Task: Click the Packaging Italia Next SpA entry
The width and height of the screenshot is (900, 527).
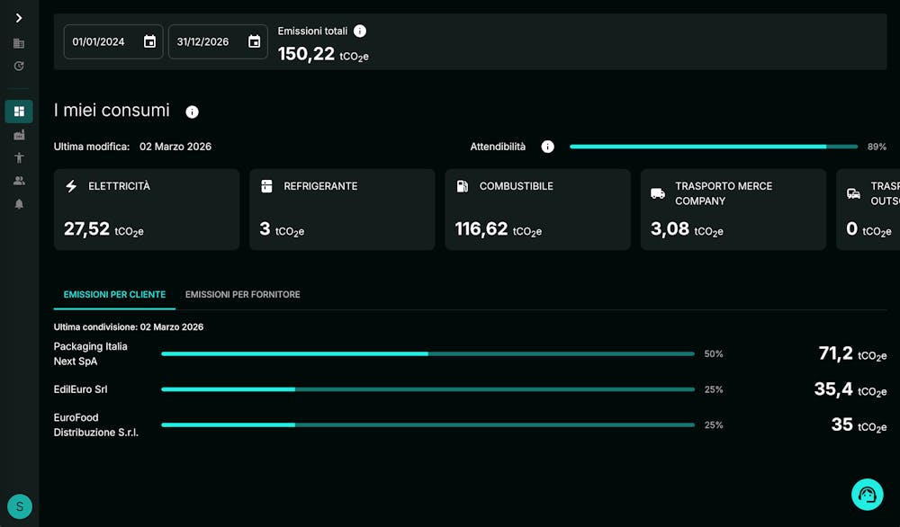Action: tap(91, 353)
